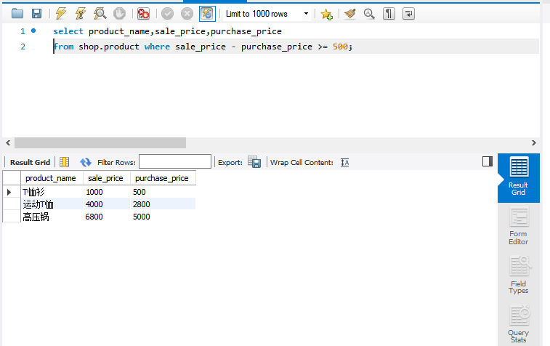
Task: Toggle Wrap Cell Content icon
Action: click(345, 162)
